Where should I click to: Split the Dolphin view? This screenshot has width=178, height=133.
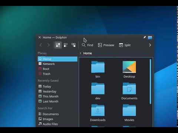tap(125, 45)
